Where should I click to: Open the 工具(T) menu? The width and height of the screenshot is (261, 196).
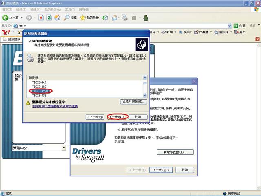point(70,9)
